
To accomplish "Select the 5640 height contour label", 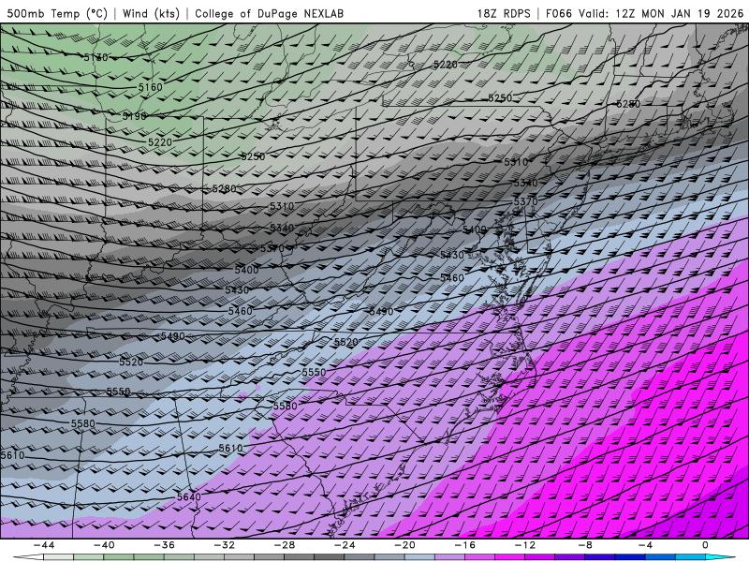I will click(189, 496).
